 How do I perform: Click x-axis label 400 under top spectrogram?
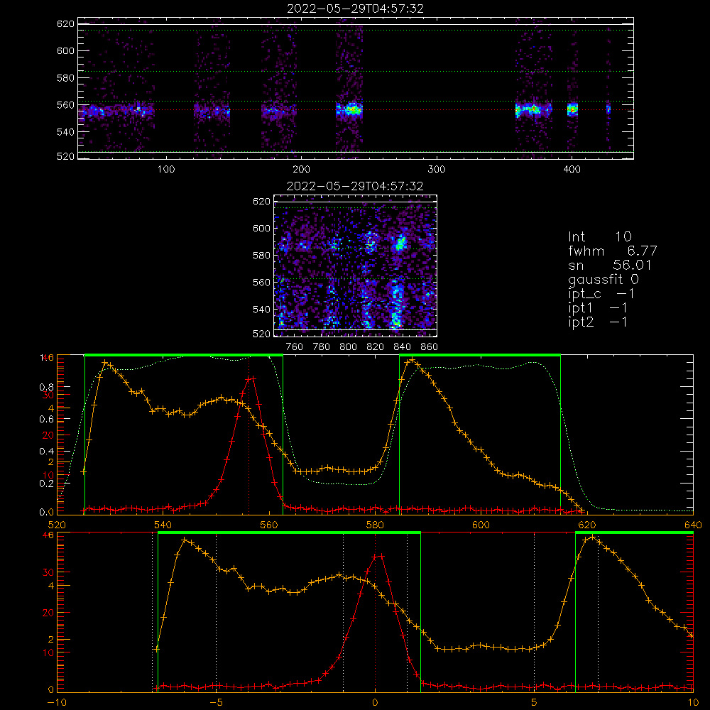pos(572,170)
